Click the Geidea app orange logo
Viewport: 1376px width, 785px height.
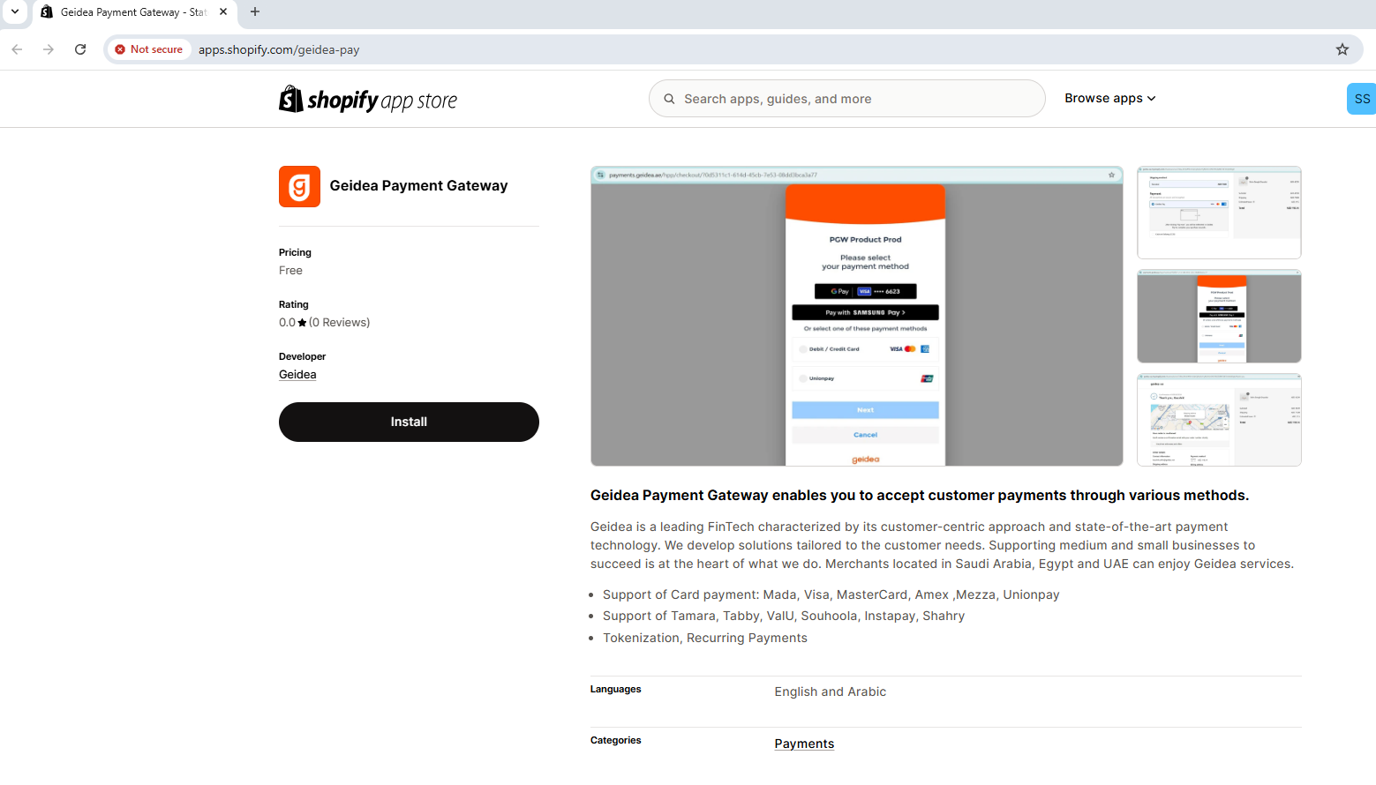coord(299,186)
